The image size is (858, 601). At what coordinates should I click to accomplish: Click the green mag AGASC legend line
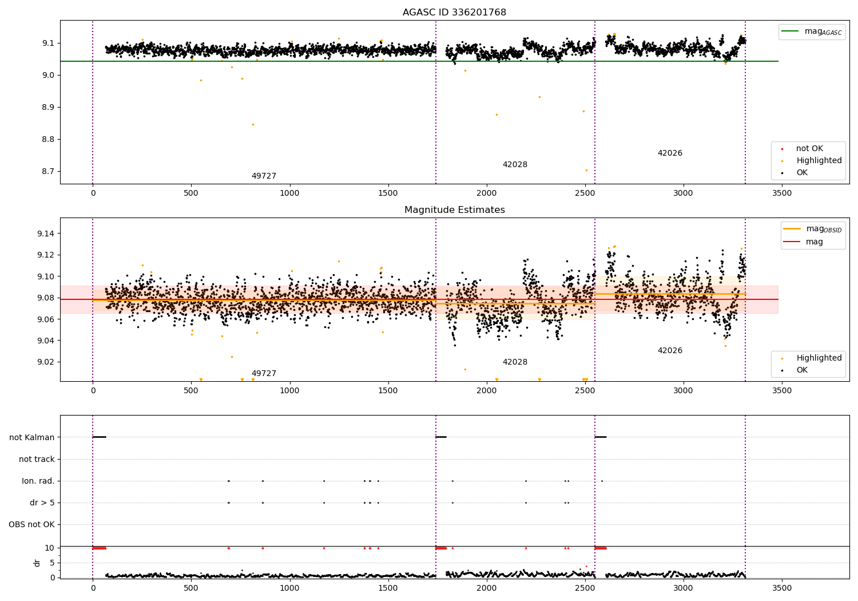click(791, 31)
